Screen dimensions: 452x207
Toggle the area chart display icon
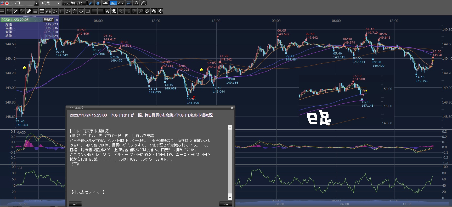pyautogui.click(x=105, y=3)
